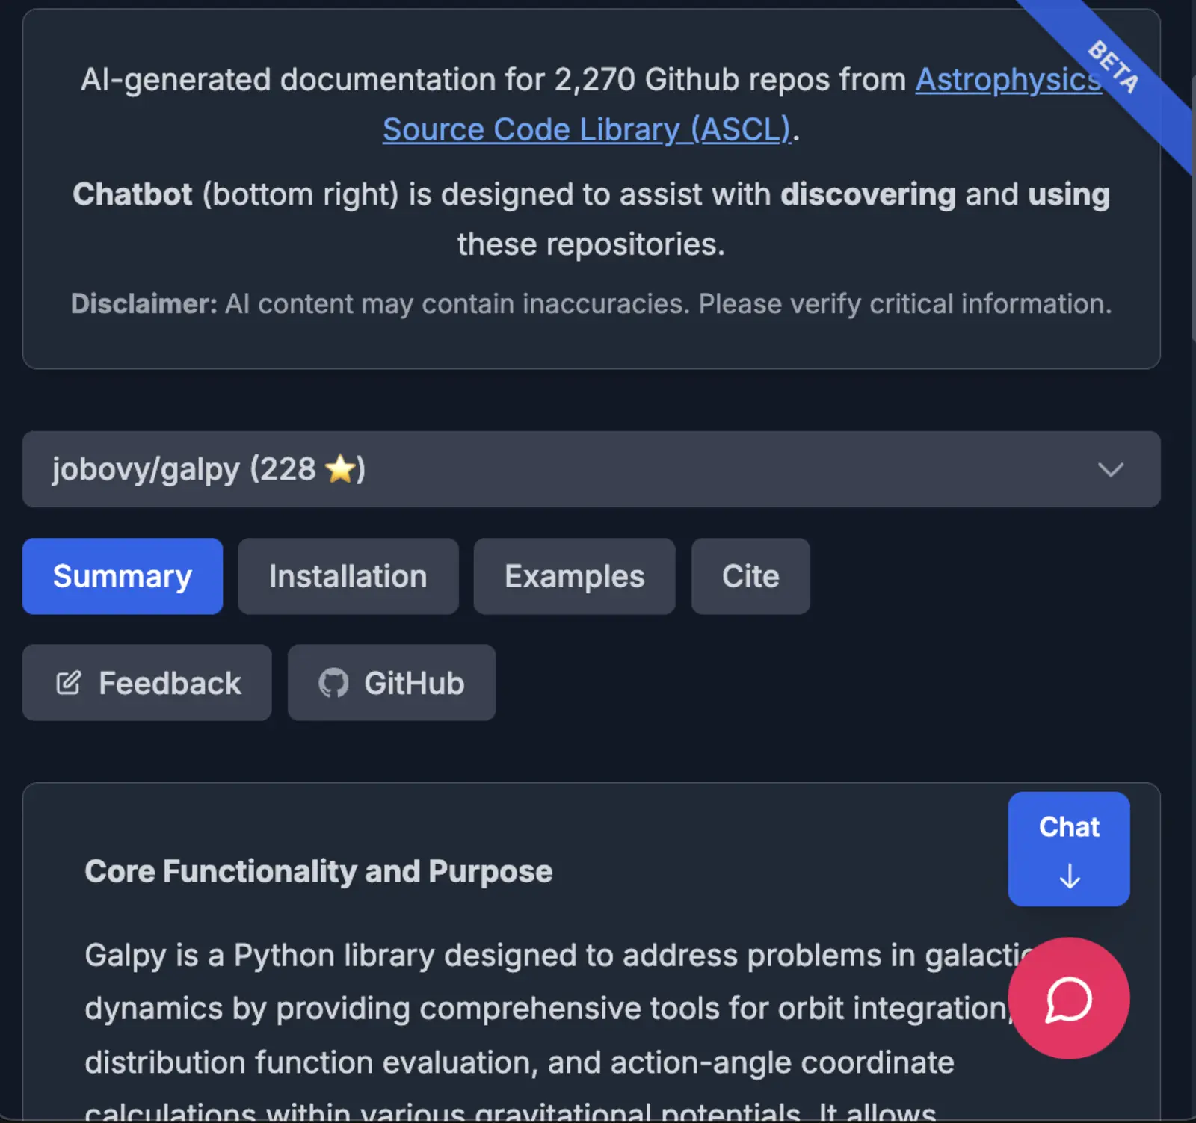Image resolution: width=1196 pixels, height=1123 pixels.
Task: Click the Core Functionality and Purpose heading
Action: pos(319,870)
